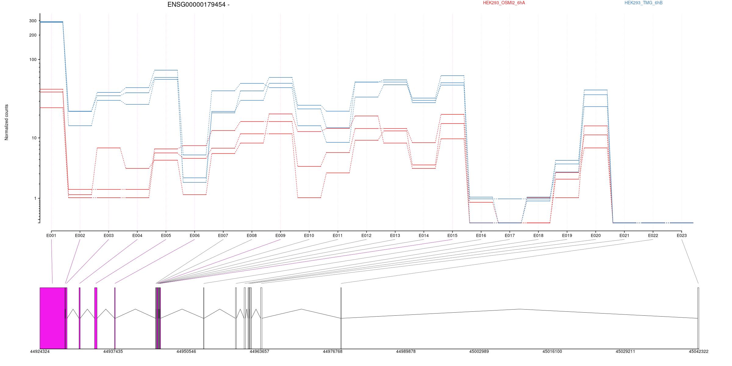The image size is (732, 366).
Task: Click y-axis tick value 200
Action: point(33,35)
